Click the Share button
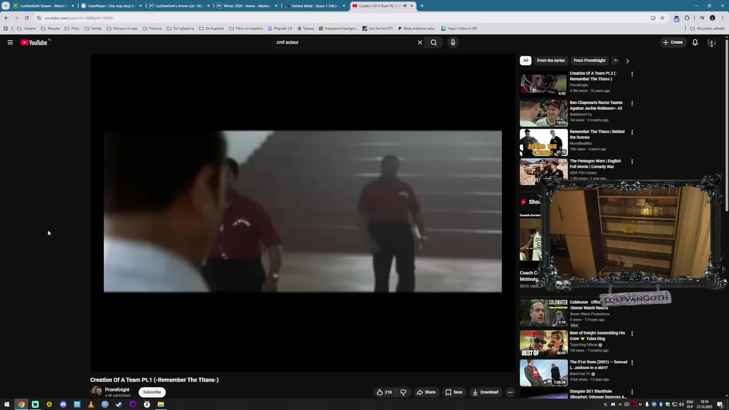This screenshot has width=729, height=410. pos(425,392)
